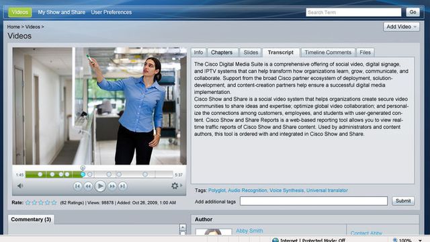Focus the Add additional tags field
The width and height of the screenshot is (430, 242).
pyautogui.click(x=314, y=201)
